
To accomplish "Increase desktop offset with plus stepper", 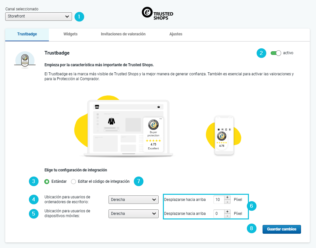I will click(227, 197).
